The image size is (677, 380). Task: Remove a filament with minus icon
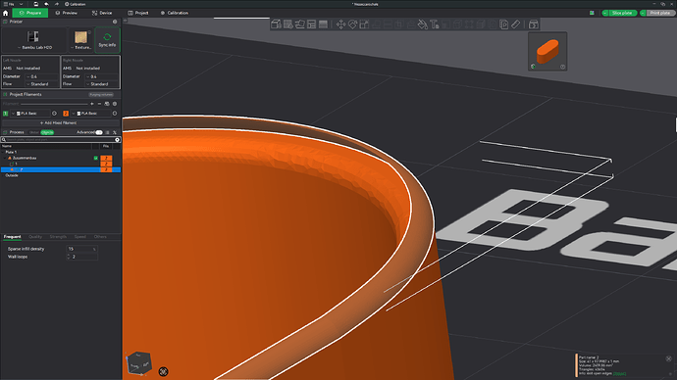(x=99, y=104)
